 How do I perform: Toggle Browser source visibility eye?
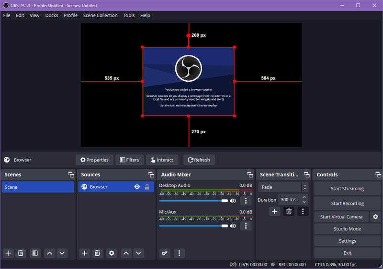[137, 187]
